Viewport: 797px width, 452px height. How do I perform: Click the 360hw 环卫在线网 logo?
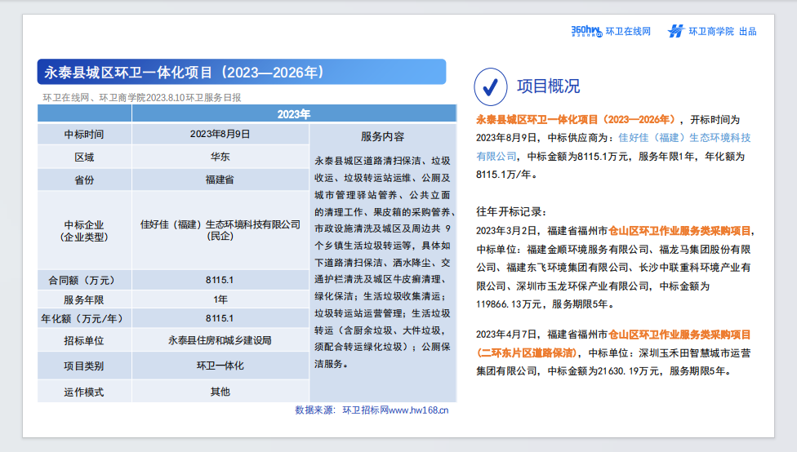[611, 32]
